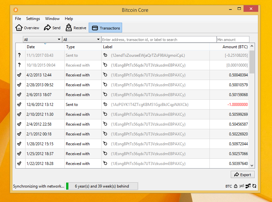The image size is (272, 202).
Task: Click the wallet lock icon in status bar
Action: (236, 186)
